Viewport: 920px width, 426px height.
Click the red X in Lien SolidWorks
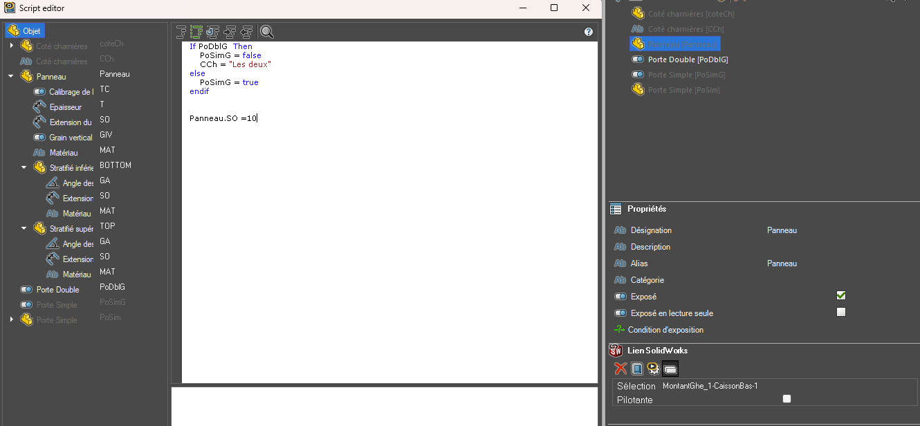620,369
